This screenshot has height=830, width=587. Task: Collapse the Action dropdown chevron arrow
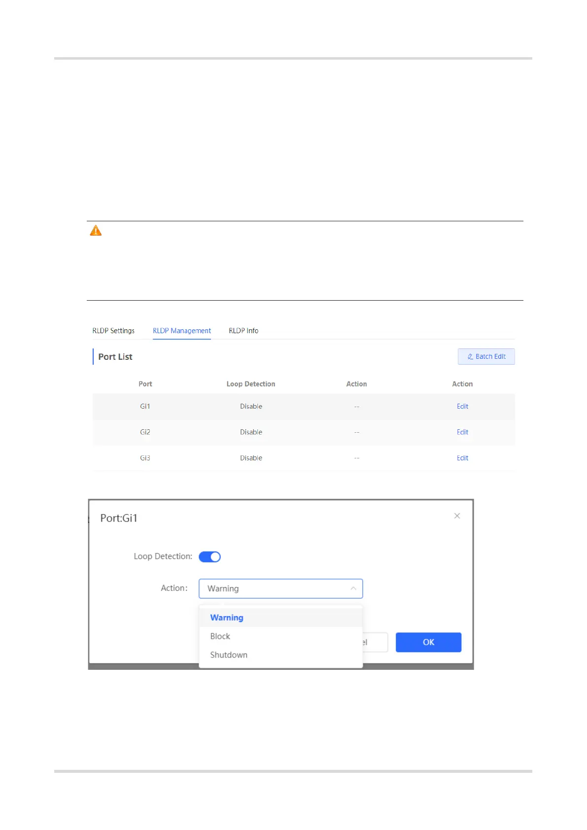click(353, 588)
